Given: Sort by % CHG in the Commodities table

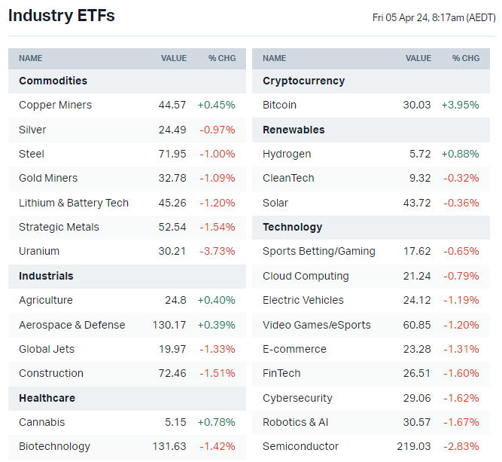Looking at the screenshot, I should [222, 58].
